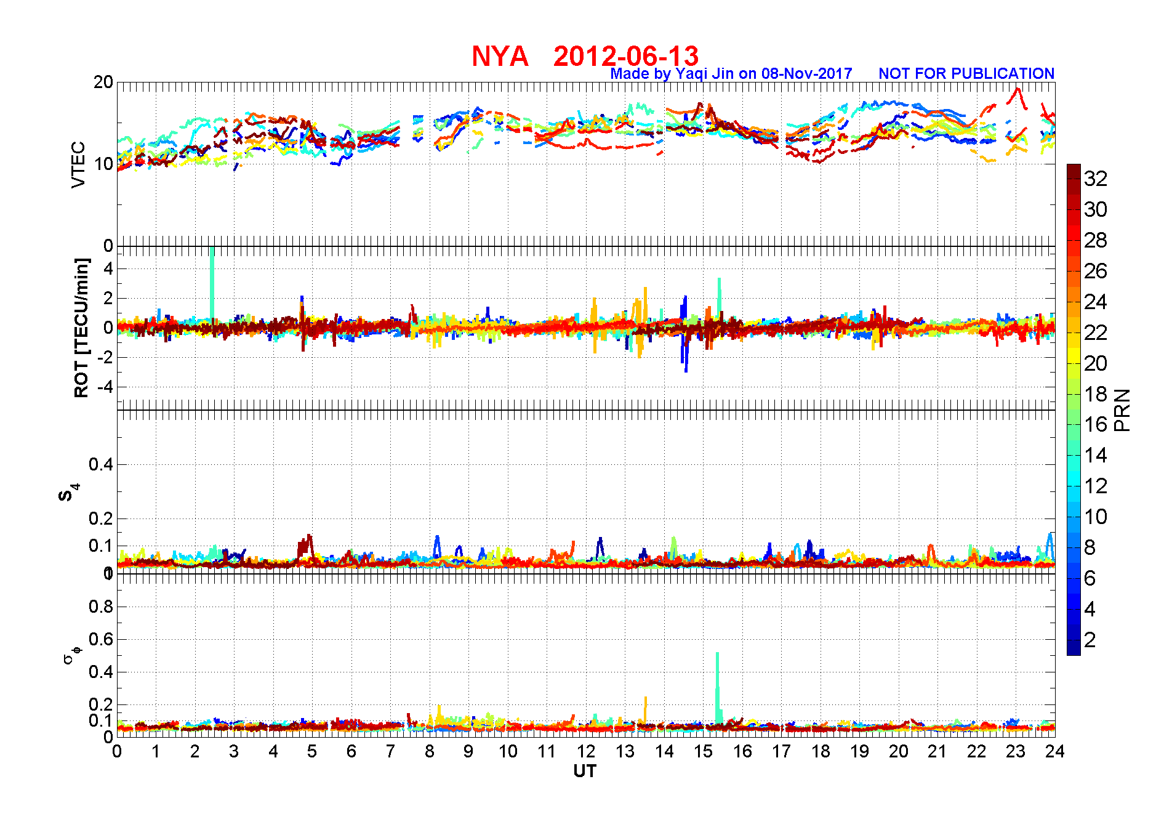Click the tall teal spike in the ROT panel
Screen dimensions: 1172x819
click(212, 283)
